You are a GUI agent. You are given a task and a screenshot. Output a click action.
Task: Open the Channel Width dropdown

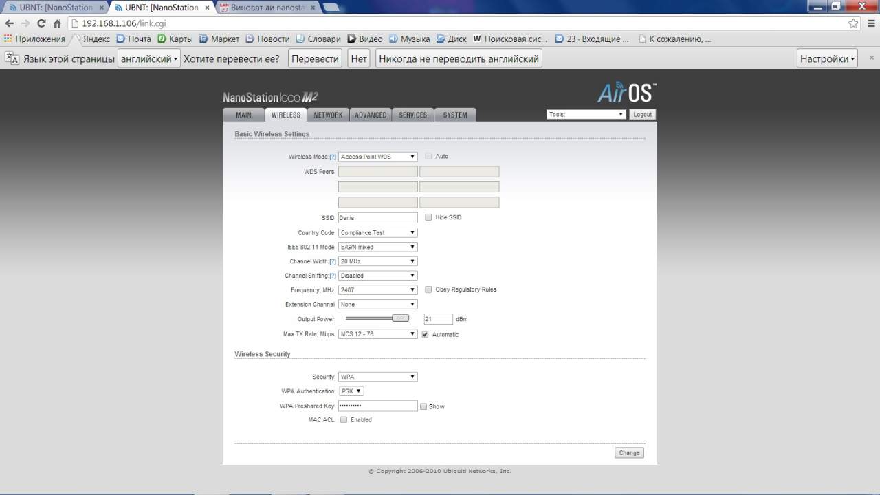(x=377, y=261)
